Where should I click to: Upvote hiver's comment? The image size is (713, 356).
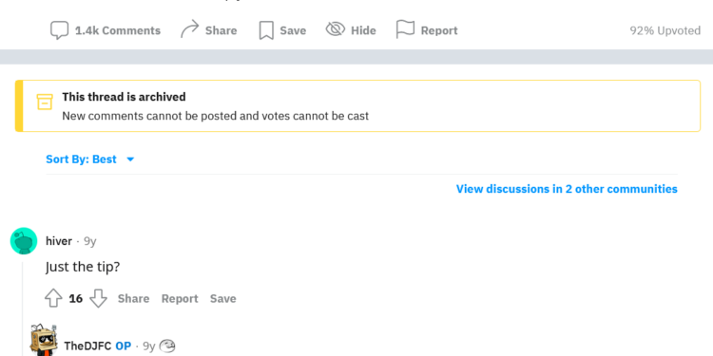coord(53,298)
